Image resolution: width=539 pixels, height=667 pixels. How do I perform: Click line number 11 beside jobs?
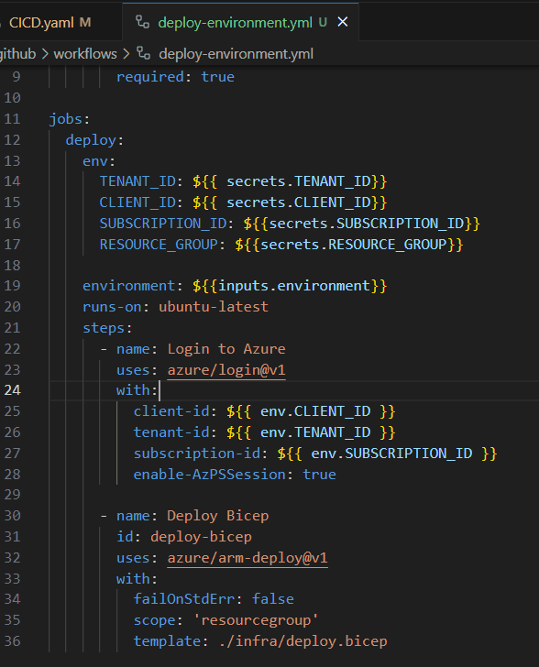click(12, 119)
